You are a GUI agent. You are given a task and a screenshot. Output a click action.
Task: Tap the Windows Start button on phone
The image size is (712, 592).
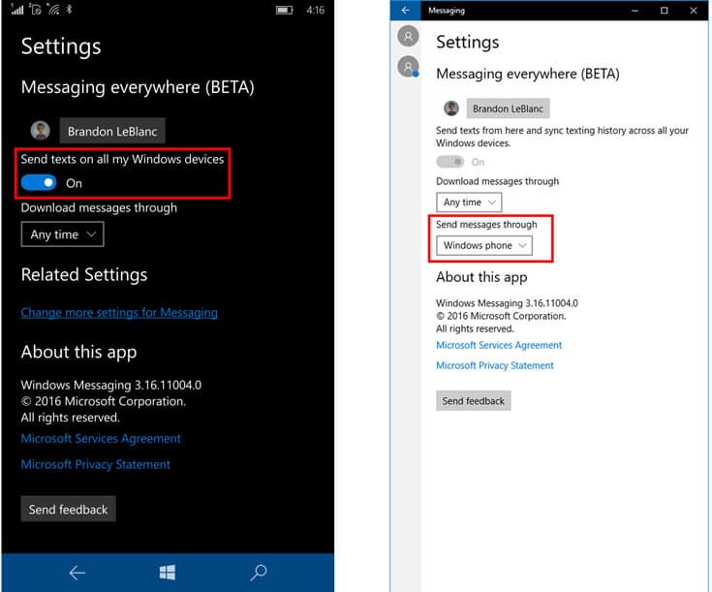(168, 573)
